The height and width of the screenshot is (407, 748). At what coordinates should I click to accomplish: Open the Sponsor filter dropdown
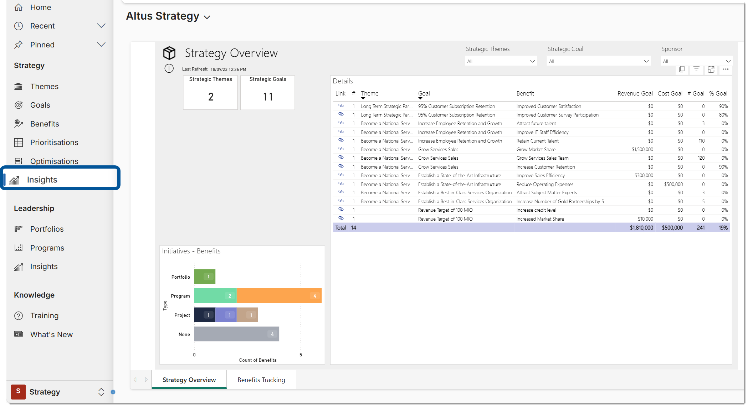point(696,61)
